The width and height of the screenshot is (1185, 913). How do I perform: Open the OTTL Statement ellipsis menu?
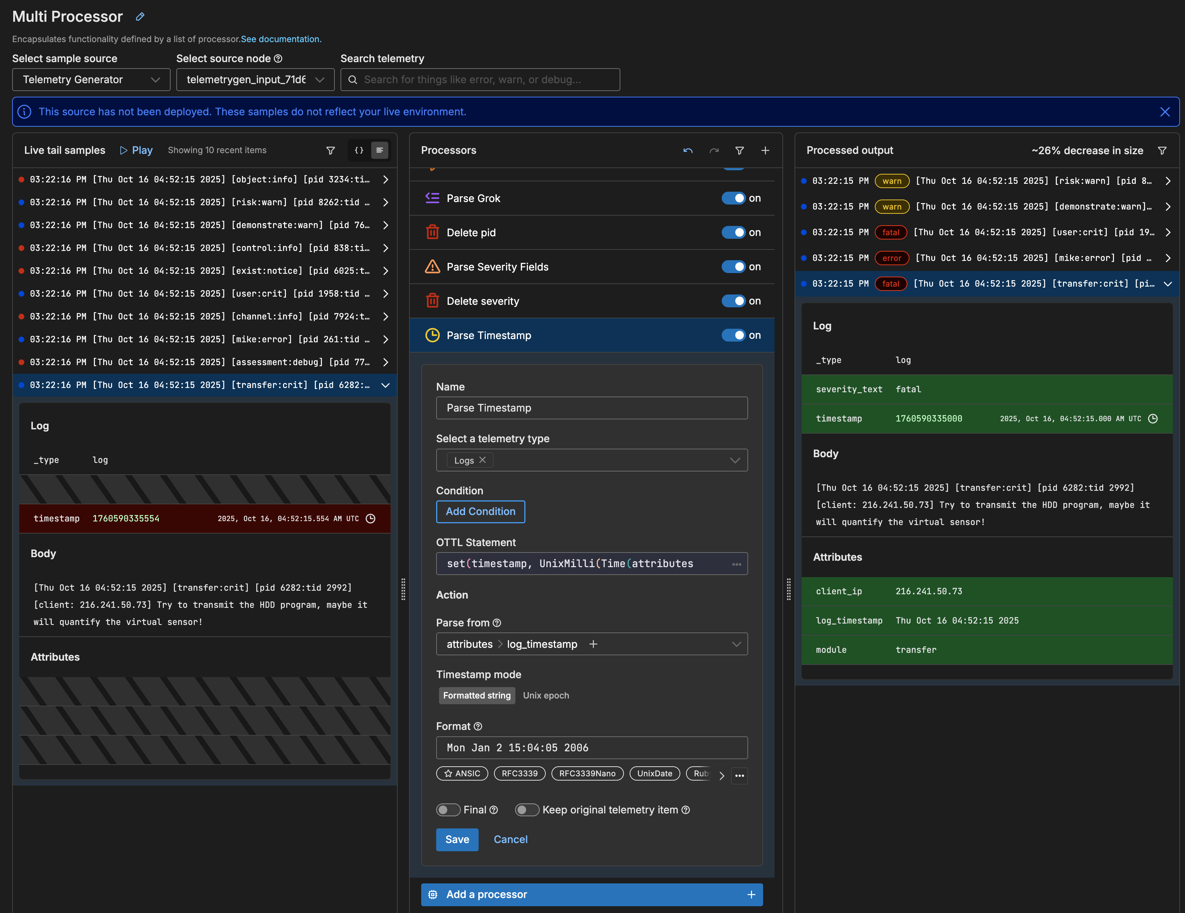tap(736, 564)
